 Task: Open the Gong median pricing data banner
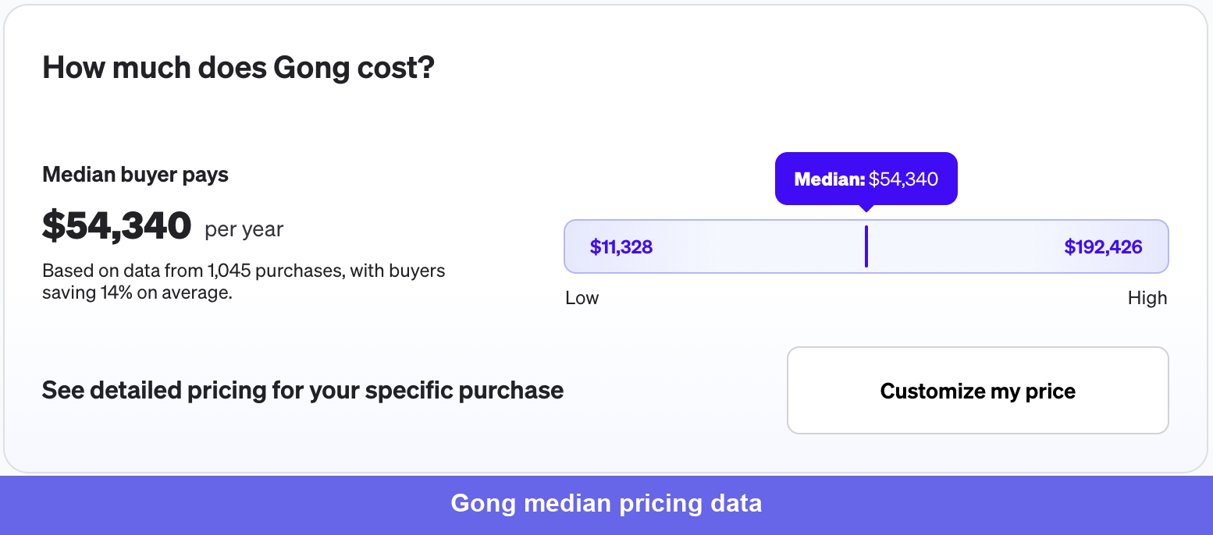pyautogui.click(x=606, y=503)
